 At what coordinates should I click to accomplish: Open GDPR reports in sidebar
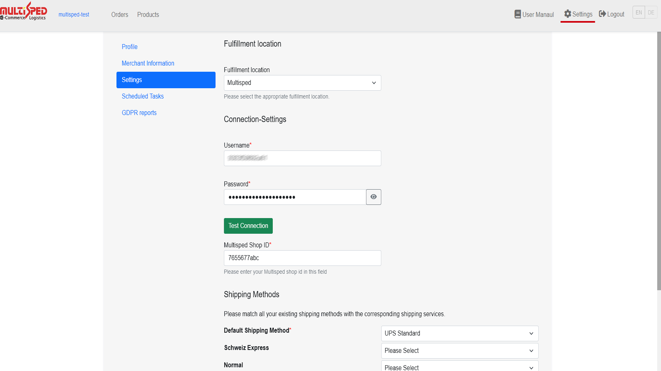139,113
